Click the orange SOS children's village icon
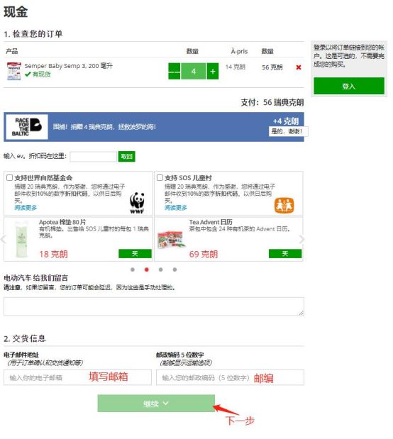393x439 pixels. pos(284,205)
